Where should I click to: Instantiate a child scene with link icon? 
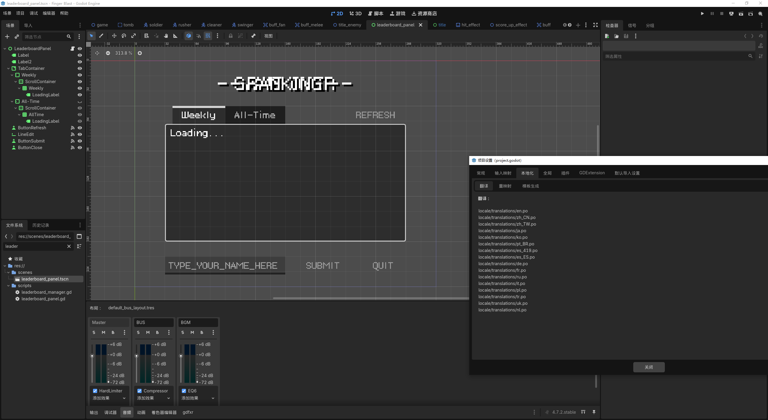(x=17, y=37)
